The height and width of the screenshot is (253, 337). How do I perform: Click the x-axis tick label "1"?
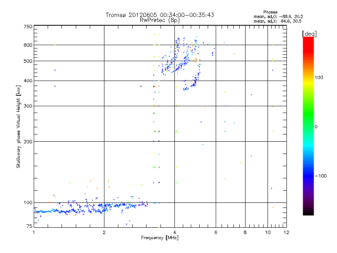point(34,232)
